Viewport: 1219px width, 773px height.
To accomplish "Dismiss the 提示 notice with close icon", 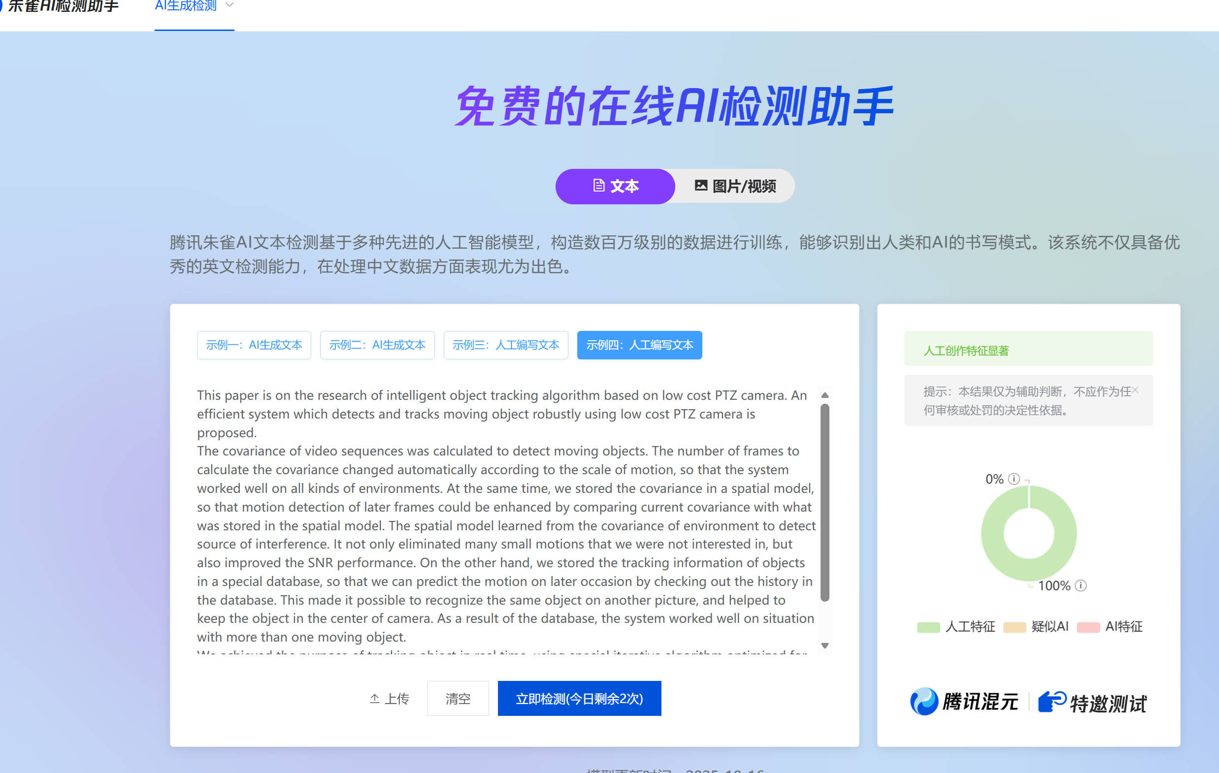I will pos(1135,390).
